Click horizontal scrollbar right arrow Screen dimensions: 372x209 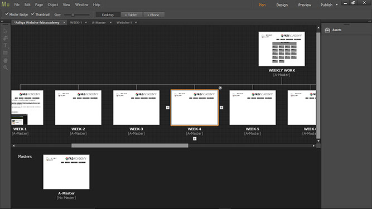tap(313, 145)
